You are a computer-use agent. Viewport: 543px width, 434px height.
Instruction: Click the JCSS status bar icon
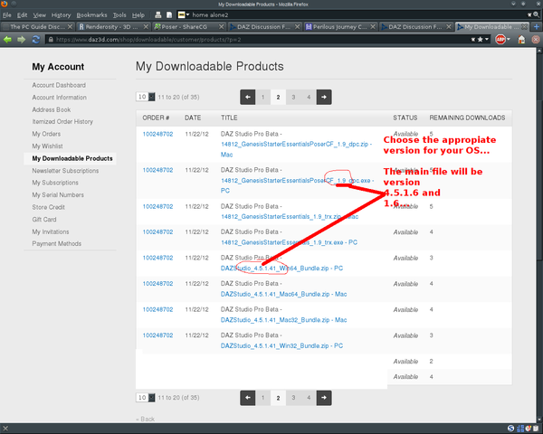click(x=520, y=429)
